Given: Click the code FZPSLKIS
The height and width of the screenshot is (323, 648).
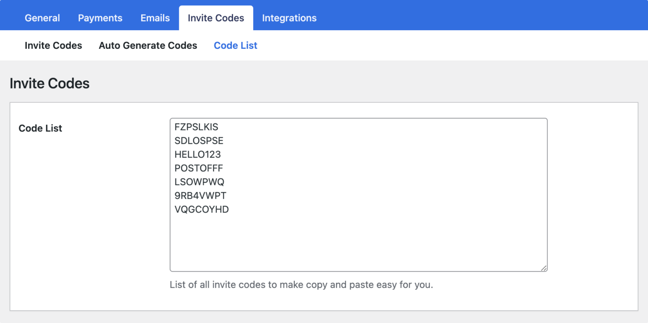Looking at the screenshot, I should pos(197,127).
